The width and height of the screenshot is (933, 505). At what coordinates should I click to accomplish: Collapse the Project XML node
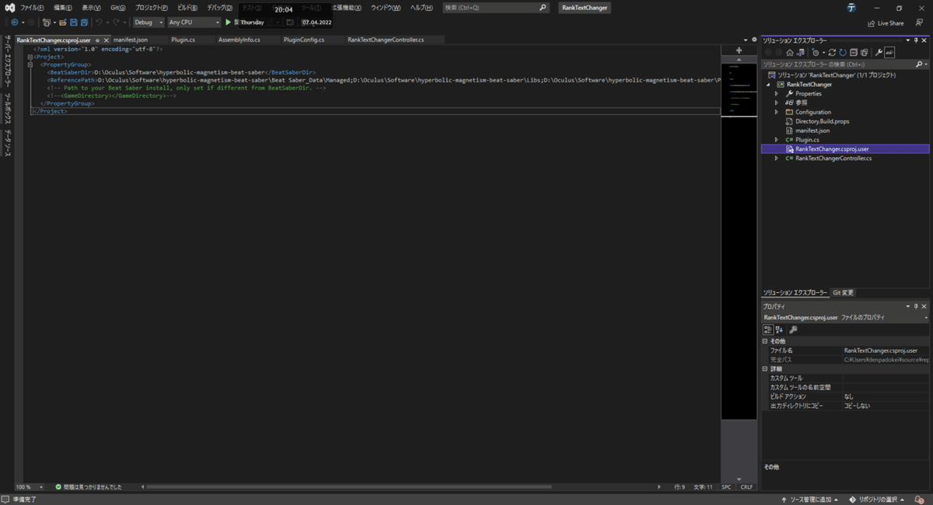pos(29,57)
